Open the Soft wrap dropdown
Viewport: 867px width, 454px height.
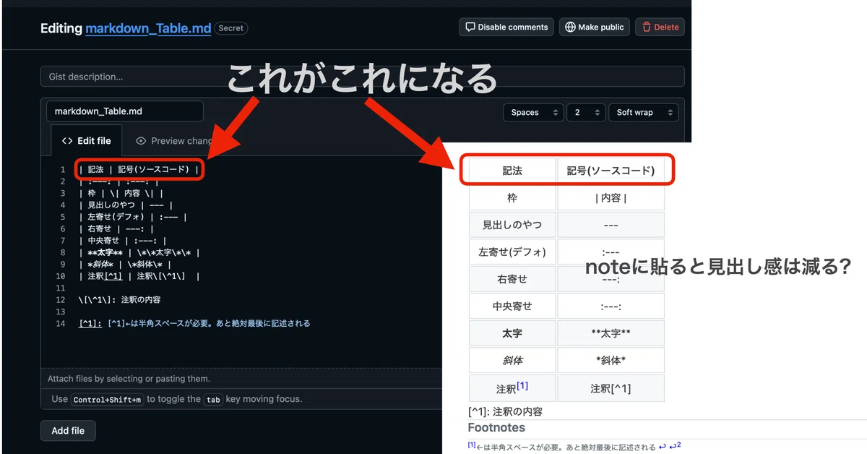point(644,112)
